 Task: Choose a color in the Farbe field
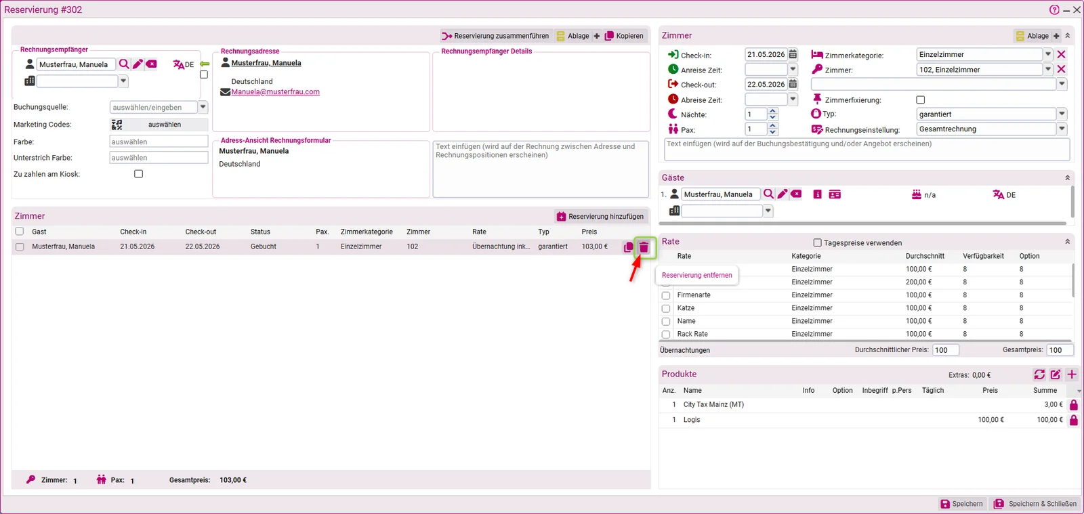pyautogui.click(x=159, y=142)
